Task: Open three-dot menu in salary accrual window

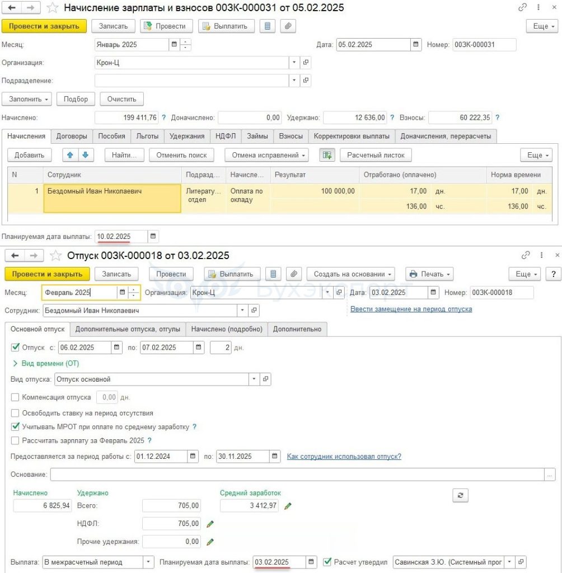Action: point(538,7)
